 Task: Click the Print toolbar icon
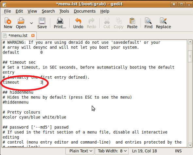click(x=60, y=23)
